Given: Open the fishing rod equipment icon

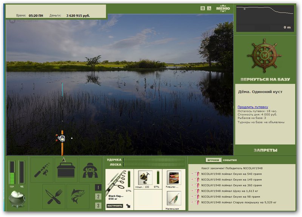Looking at the screenshot, I should coord(42,170).
